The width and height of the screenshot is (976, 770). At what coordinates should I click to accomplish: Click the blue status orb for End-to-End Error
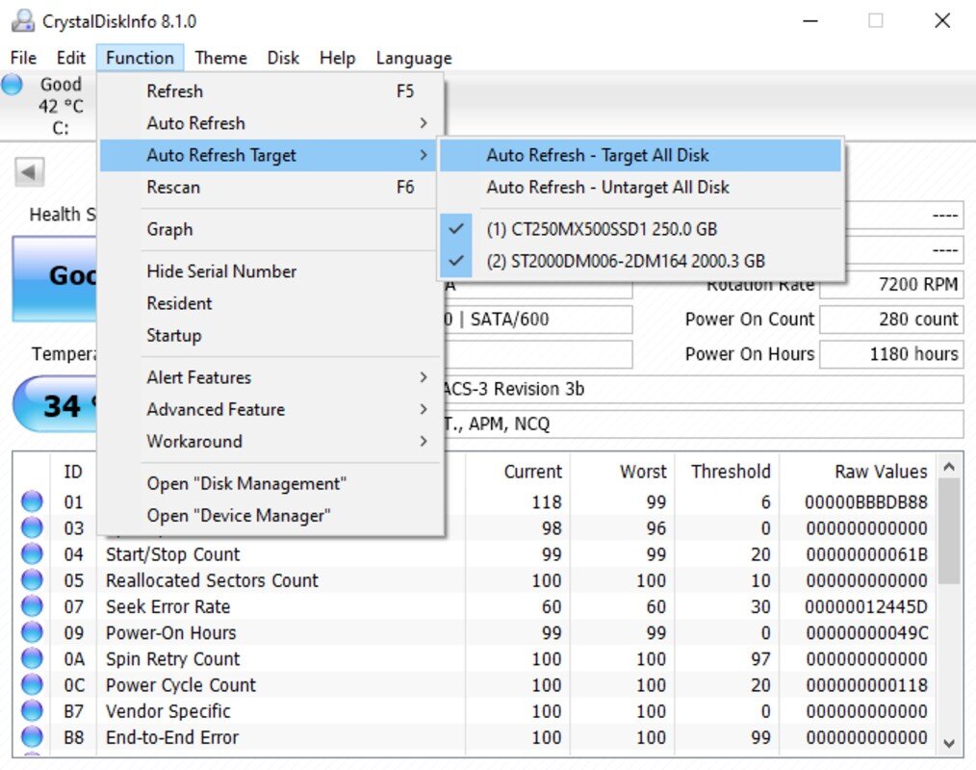32,737
